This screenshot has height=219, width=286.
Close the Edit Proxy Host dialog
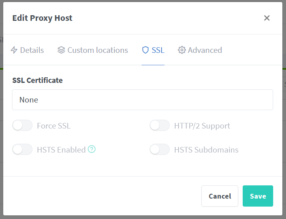click(x=267, y=18)
